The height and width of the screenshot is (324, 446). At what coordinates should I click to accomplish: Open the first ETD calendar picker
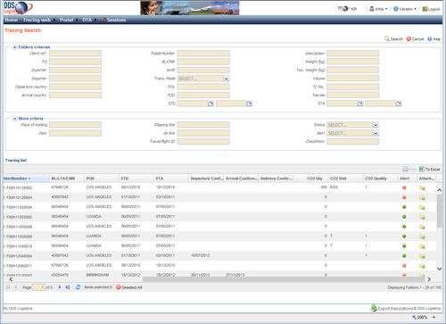(x=211, y=104)
